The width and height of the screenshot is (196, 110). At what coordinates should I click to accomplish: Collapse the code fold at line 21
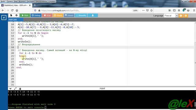[x=15, y=56]
